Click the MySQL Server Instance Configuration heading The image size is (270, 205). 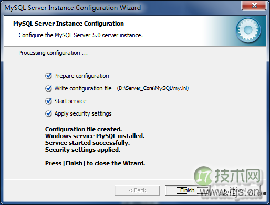[68, 24]
